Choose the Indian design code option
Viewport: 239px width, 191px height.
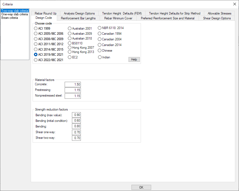pyautogui.click(x=100, y=57)
